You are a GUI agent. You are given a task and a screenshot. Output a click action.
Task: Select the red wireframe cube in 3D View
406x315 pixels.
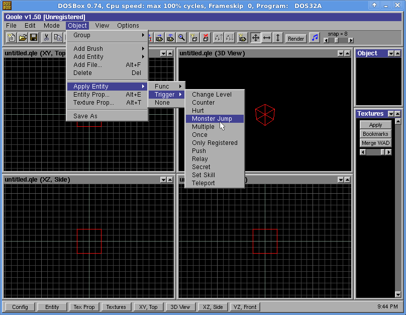[x=265, y=115]
